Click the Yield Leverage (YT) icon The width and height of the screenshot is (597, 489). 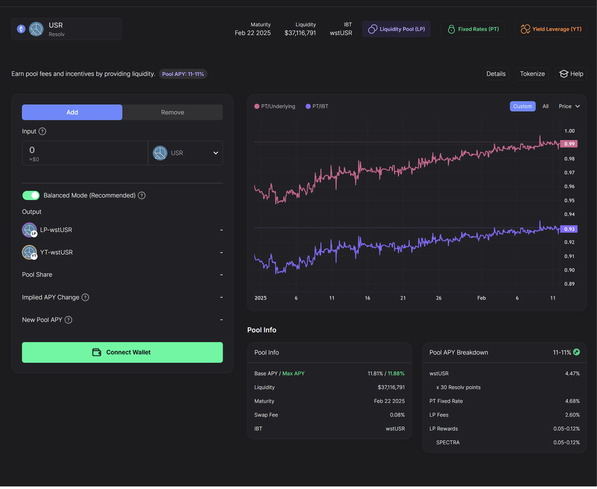pyautogui.click(x=525, y=29)
